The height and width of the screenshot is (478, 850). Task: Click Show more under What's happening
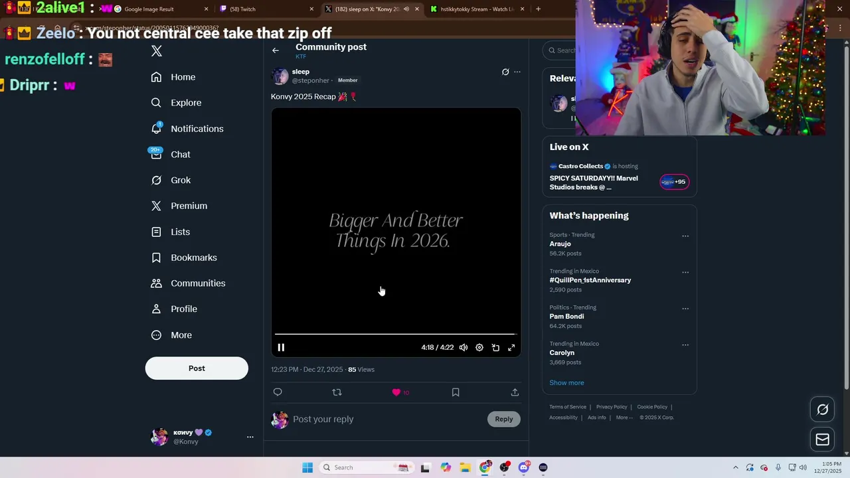(566, 382)
